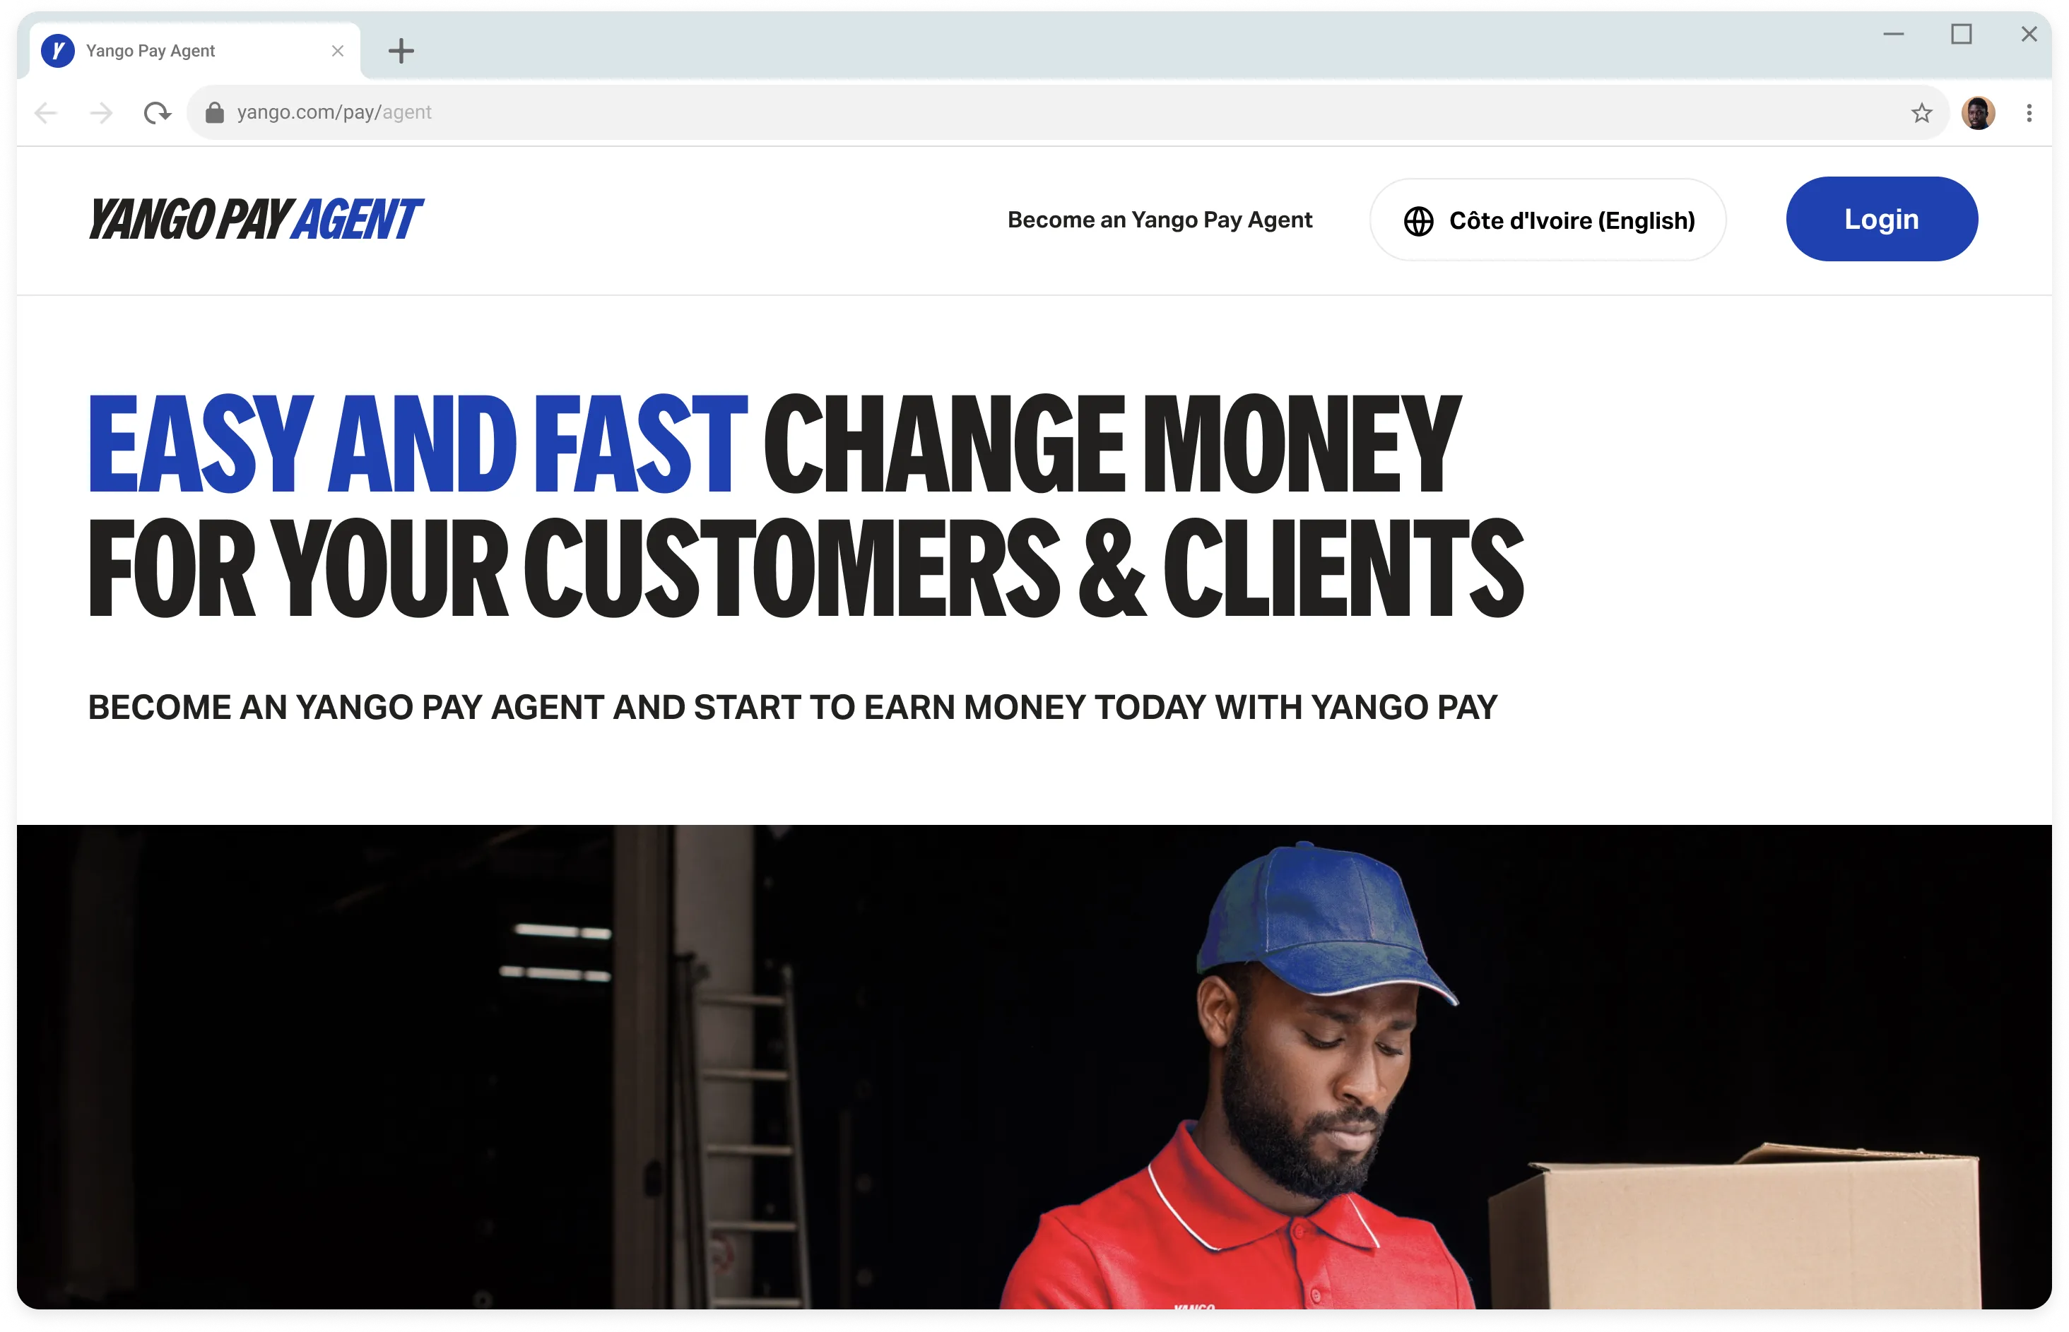Close the Yango Pay Agent tab

click(x=338, y=51)
